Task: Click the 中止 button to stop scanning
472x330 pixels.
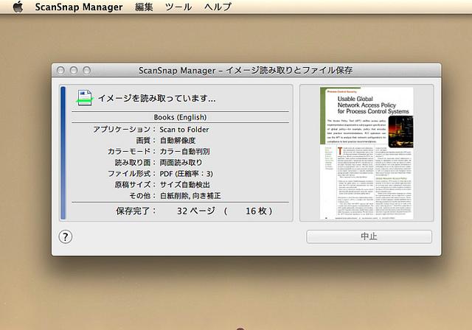Action: (369, 236)
